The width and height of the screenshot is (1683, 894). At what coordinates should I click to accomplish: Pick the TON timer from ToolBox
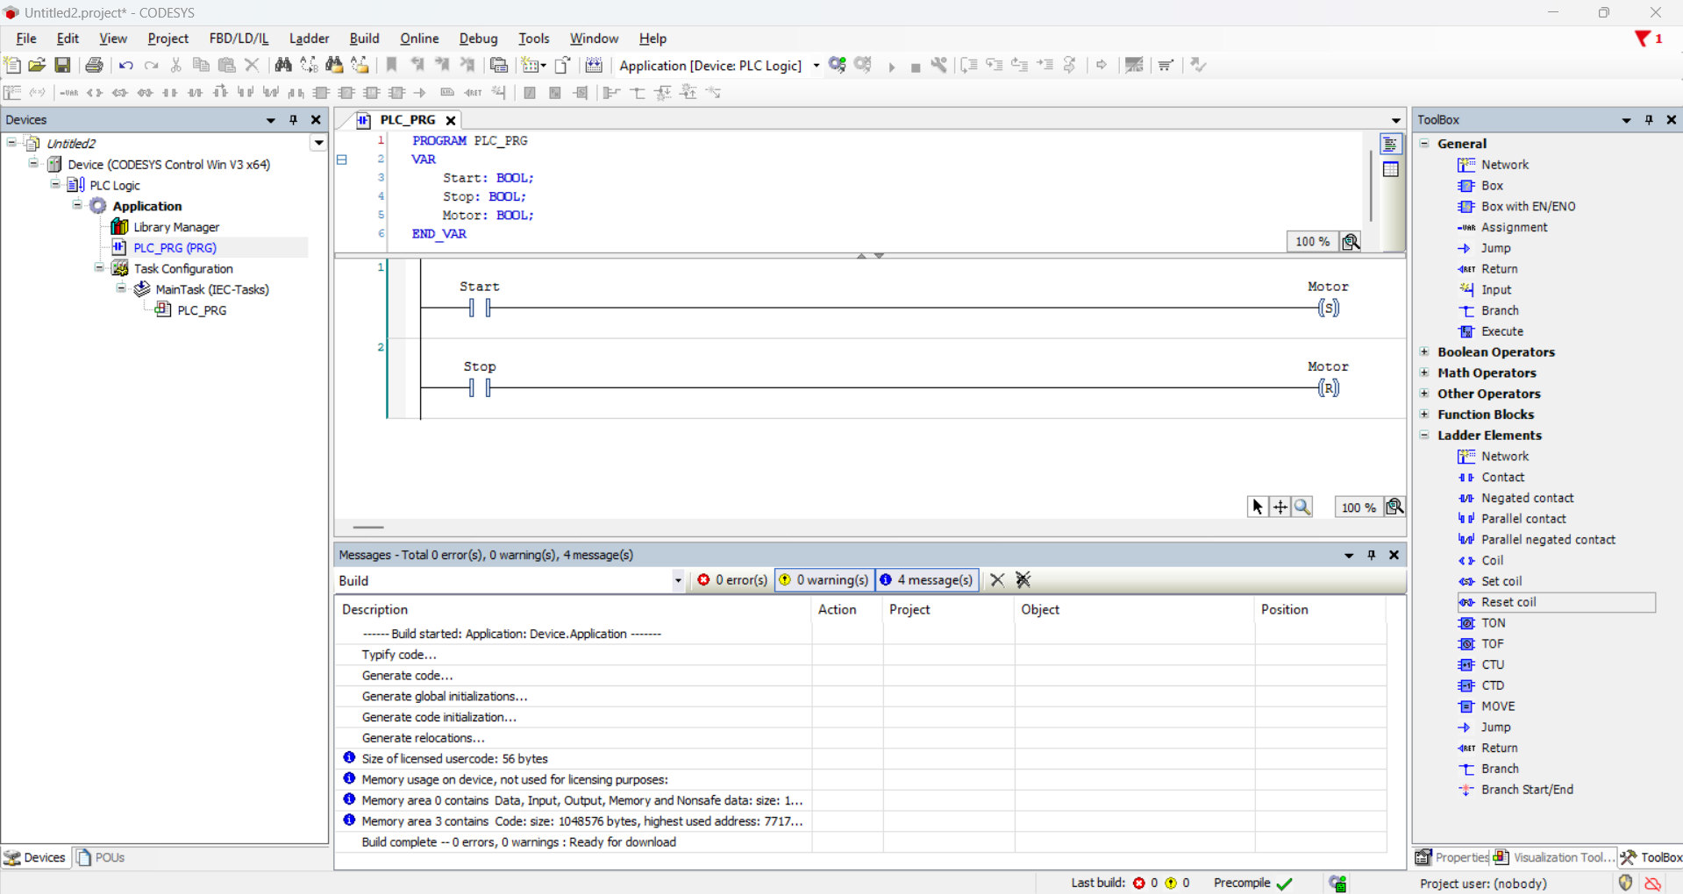(1493, 623)
